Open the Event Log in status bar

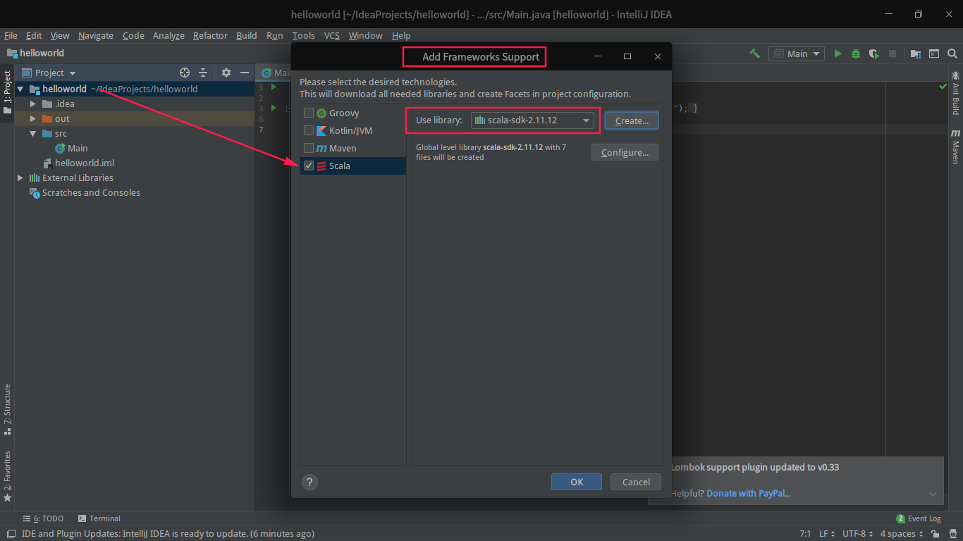[x=919, y=518]
